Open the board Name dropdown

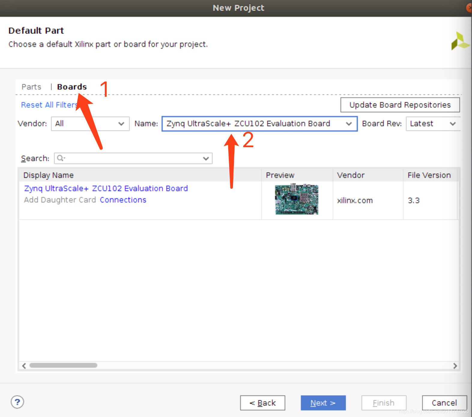[259, 124]
